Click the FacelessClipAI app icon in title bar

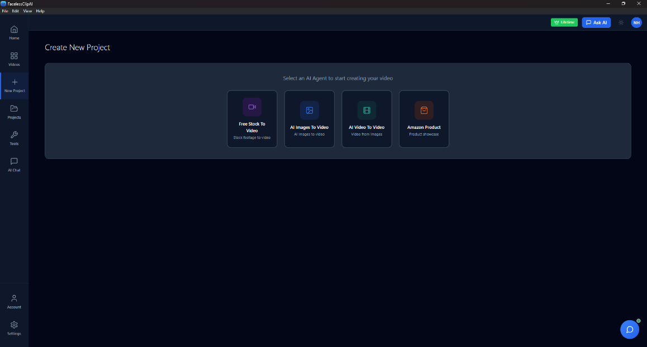click(3, 4)
